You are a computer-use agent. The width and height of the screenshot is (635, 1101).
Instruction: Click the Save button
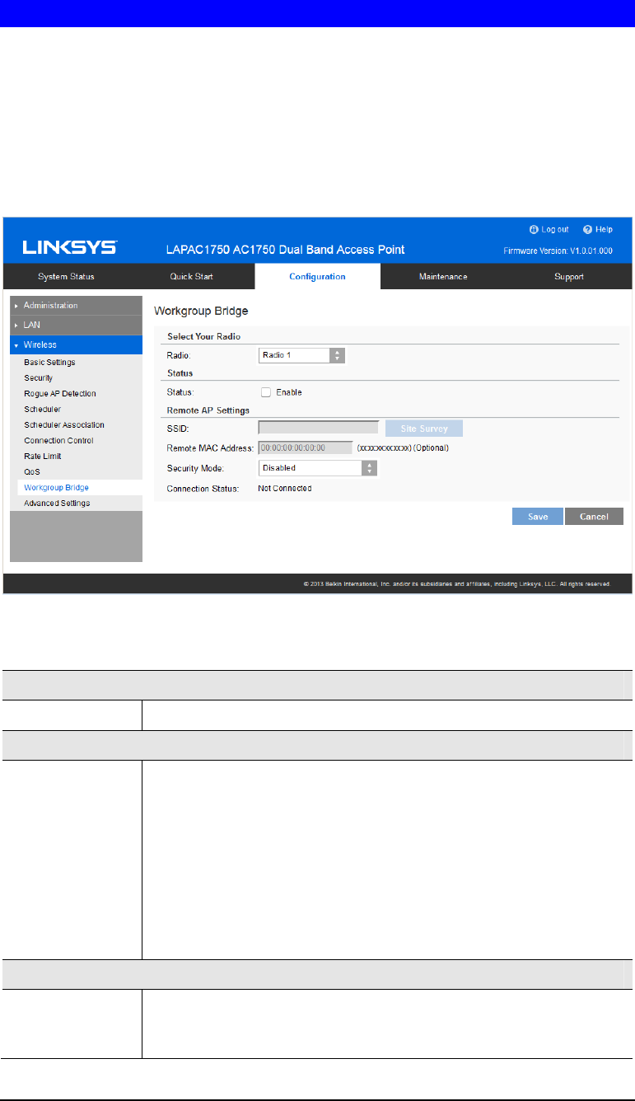pos(537,517)
